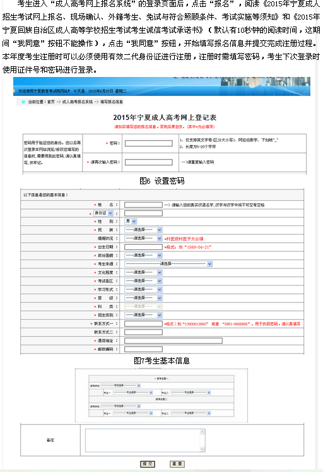This screenshot has height=472, width=323.
Task: Open the 政治面貌 dropdown
Action: tap(143, 256)
